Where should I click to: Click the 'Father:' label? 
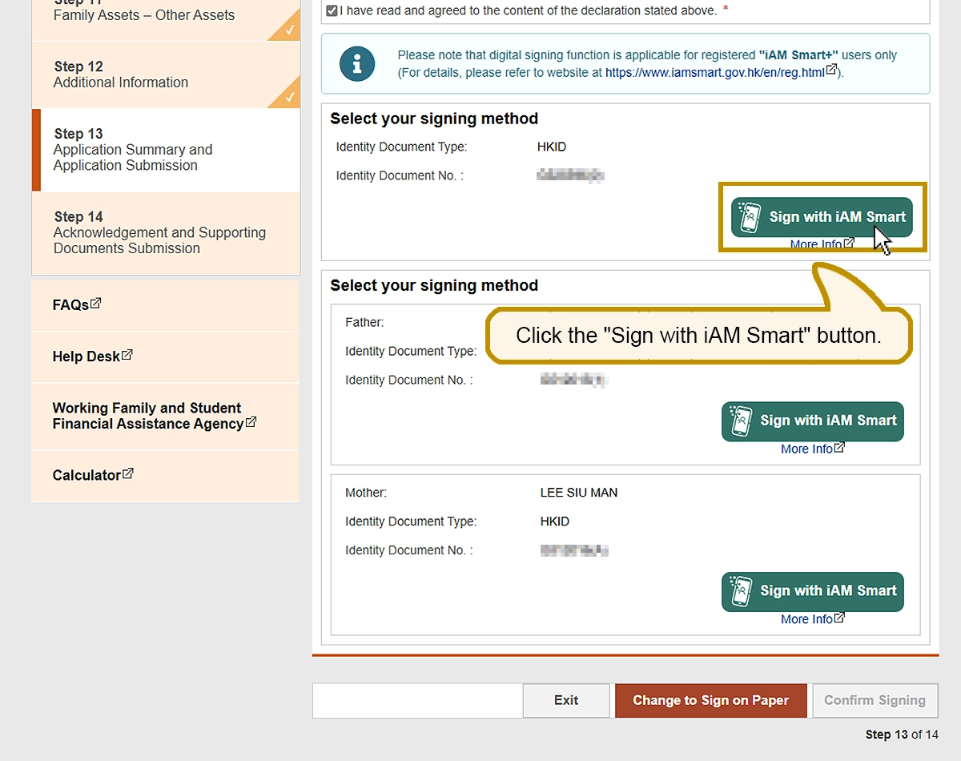[x=364, y=322]
